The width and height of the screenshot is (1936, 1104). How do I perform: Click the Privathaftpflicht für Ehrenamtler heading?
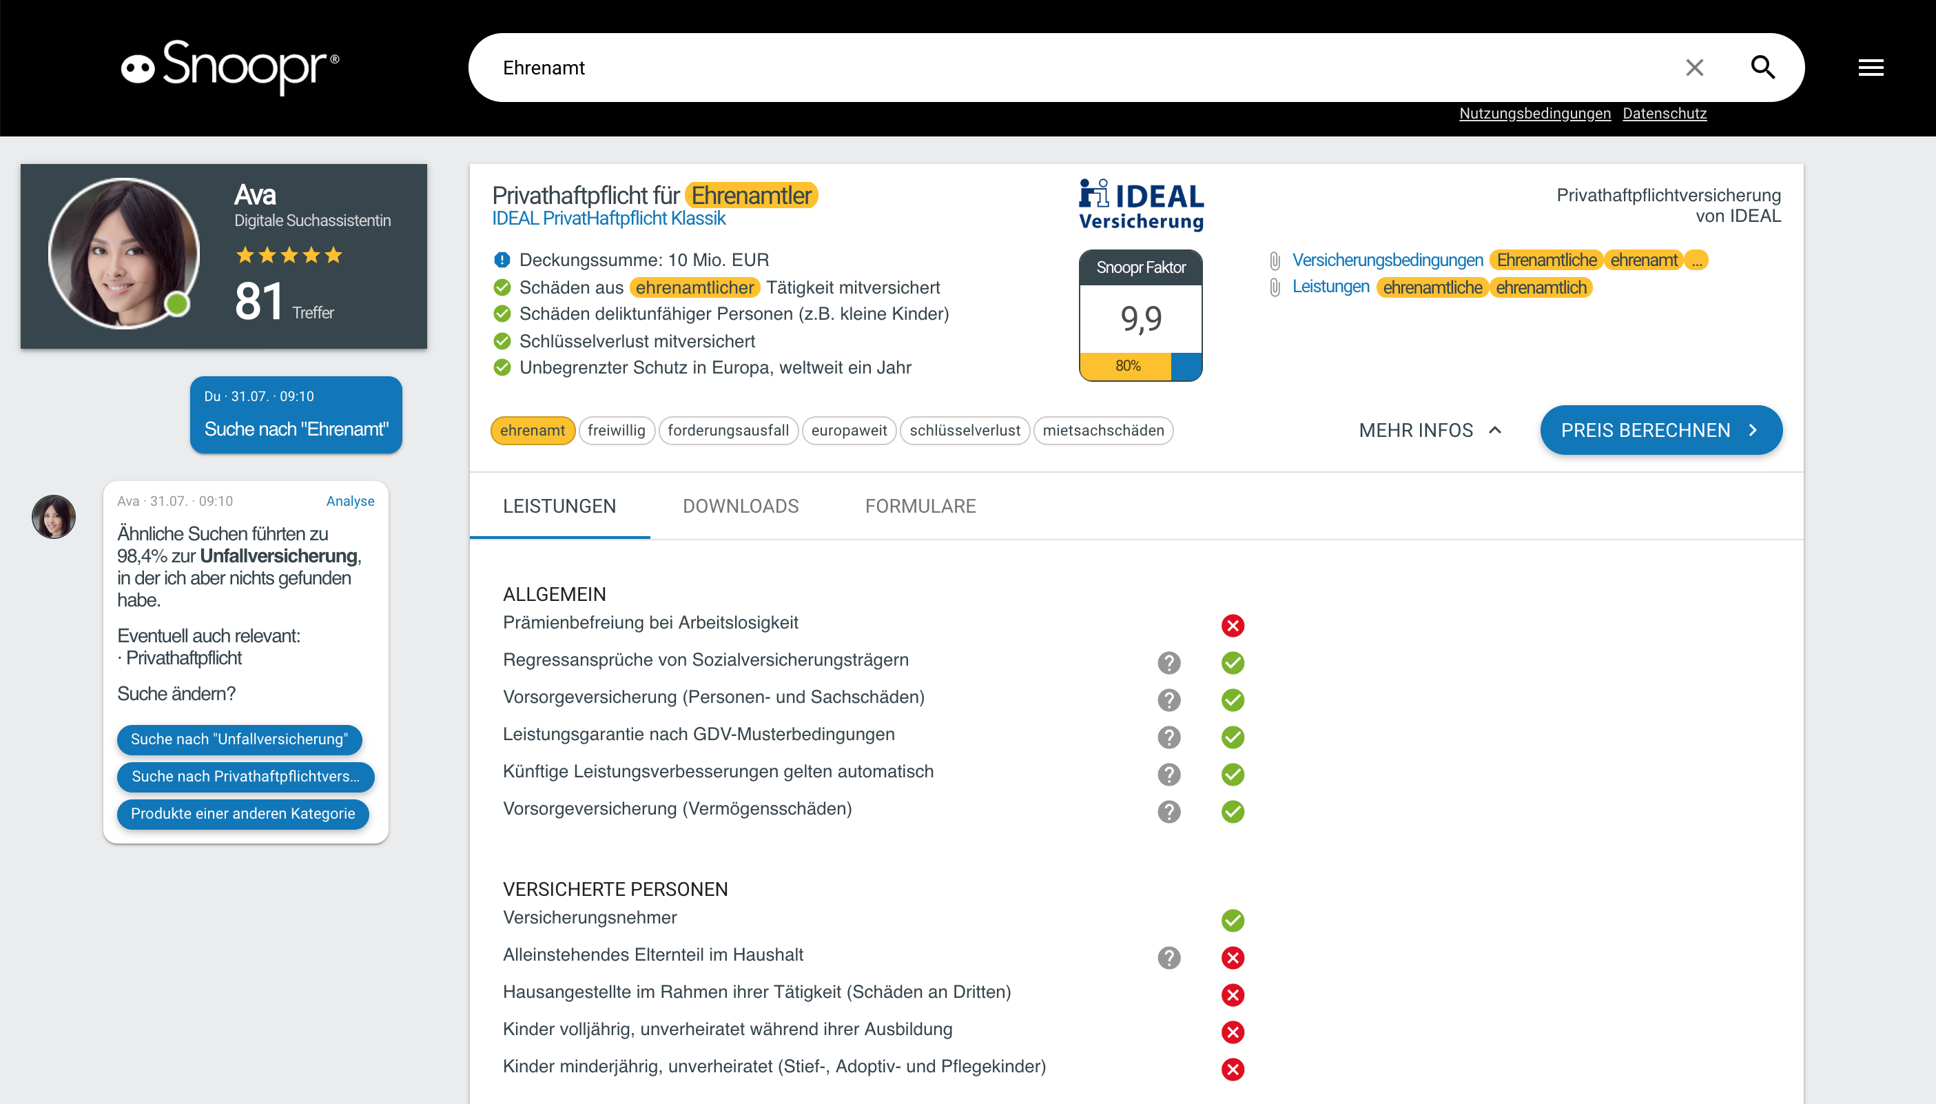(655, 195)
